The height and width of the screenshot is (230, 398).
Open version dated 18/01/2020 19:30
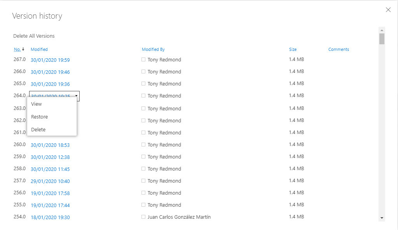pos(50,217)
